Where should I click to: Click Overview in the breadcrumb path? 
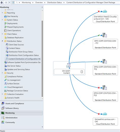click(39, 3)
